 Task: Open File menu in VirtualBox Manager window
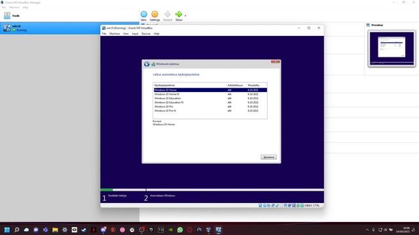3,7
